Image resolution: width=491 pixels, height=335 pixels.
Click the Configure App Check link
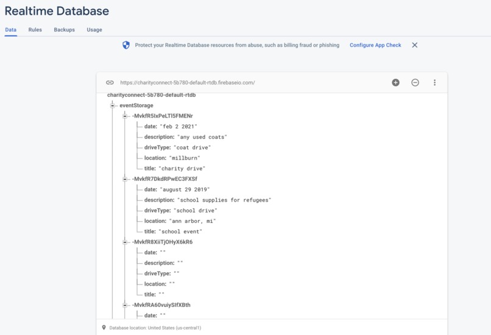[375, 45]
